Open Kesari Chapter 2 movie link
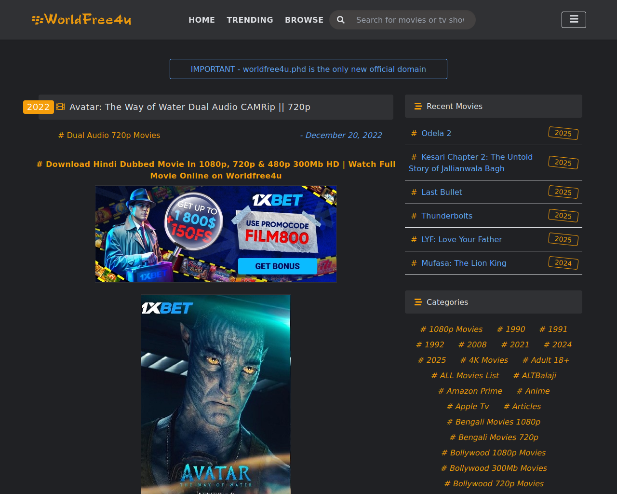The width and height of the screenshot is (617, 494). tap(470, 163)
